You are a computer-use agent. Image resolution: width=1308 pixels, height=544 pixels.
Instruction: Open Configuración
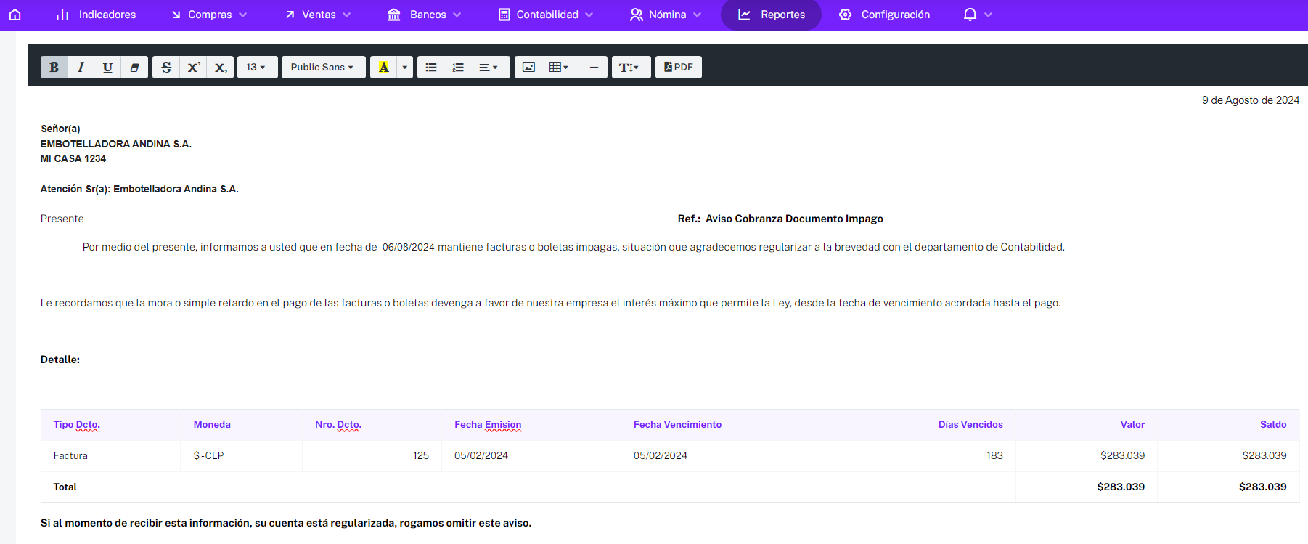click(885, 15)
